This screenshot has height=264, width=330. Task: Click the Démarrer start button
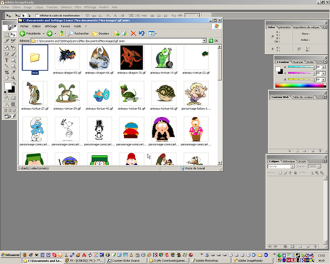click(x=10, y=255)
